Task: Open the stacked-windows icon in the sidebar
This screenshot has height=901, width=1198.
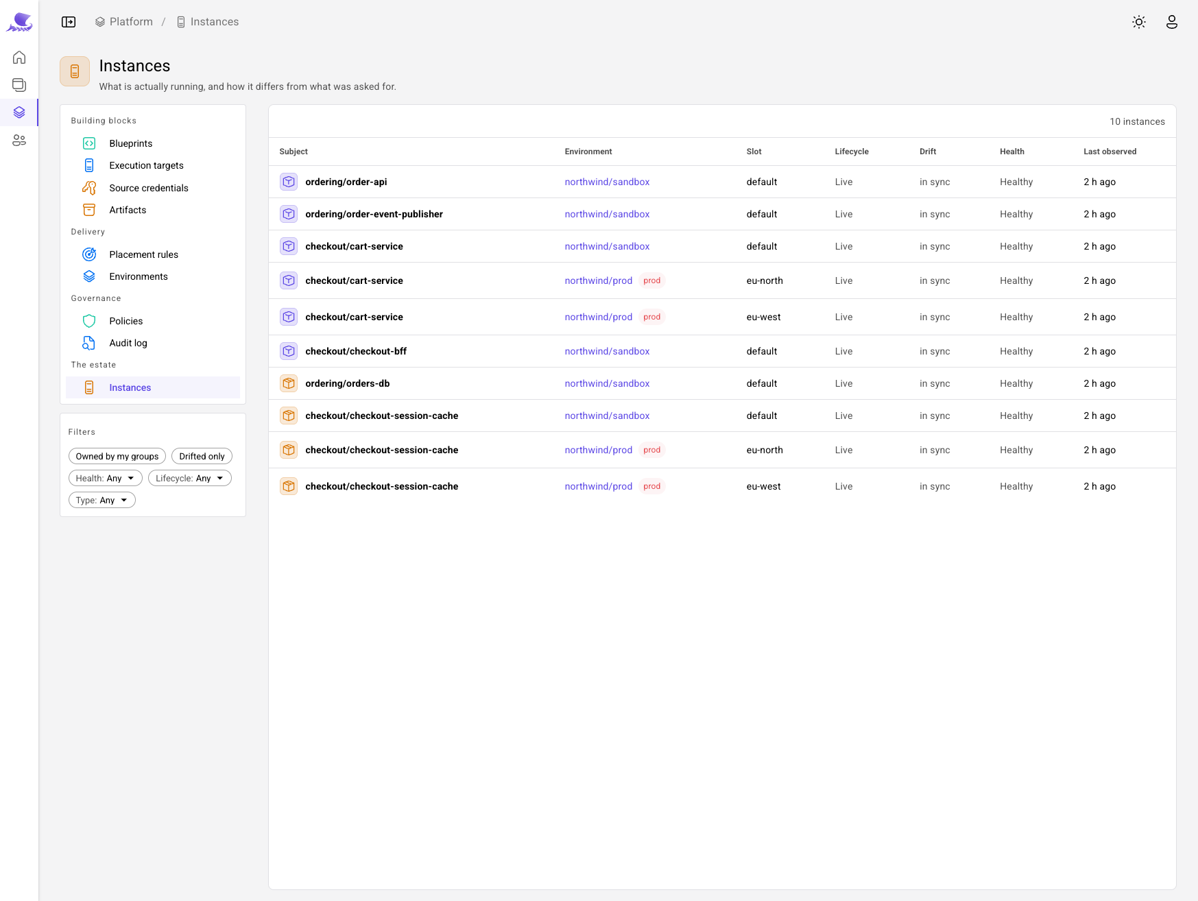Action: pyautogui.click(x=19, y=84)
